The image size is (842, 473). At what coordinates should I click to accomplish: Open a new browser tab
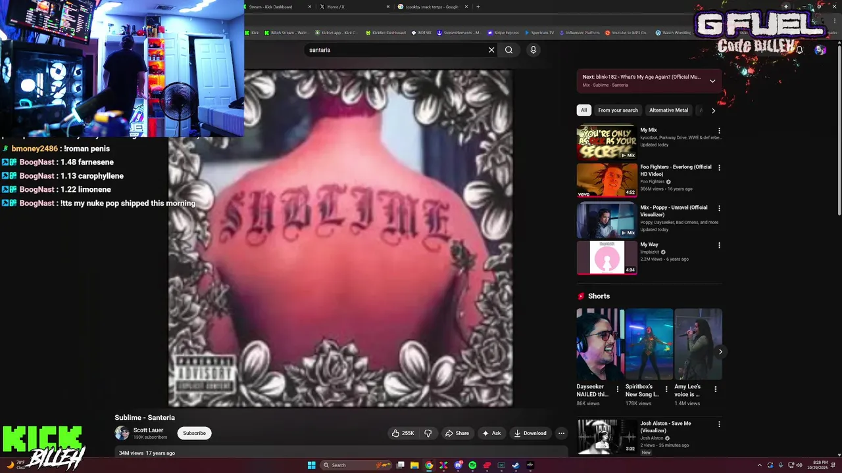(478, 7)
